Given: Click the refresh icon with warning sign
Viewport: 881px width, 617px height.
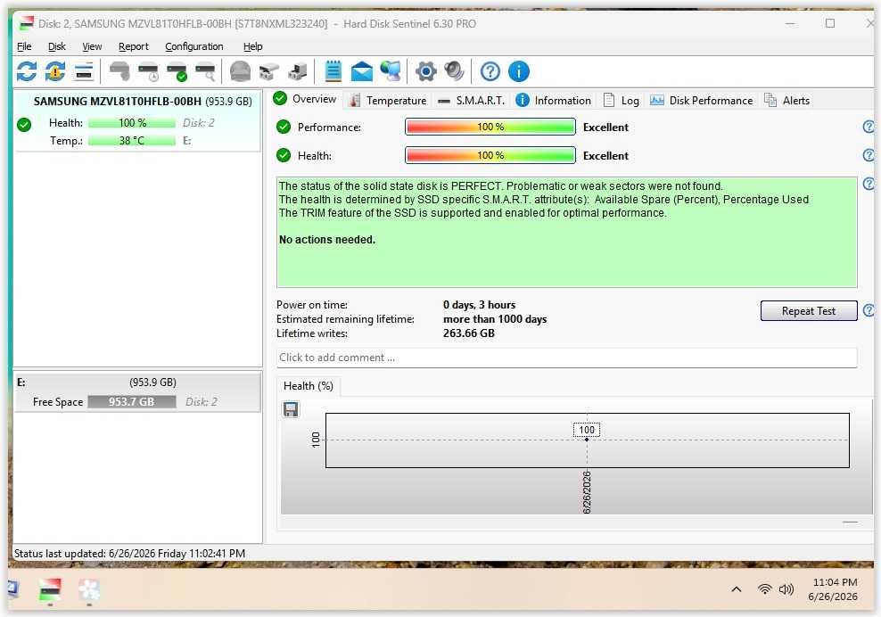Looking at the screenshot, I should pos(55,71).
